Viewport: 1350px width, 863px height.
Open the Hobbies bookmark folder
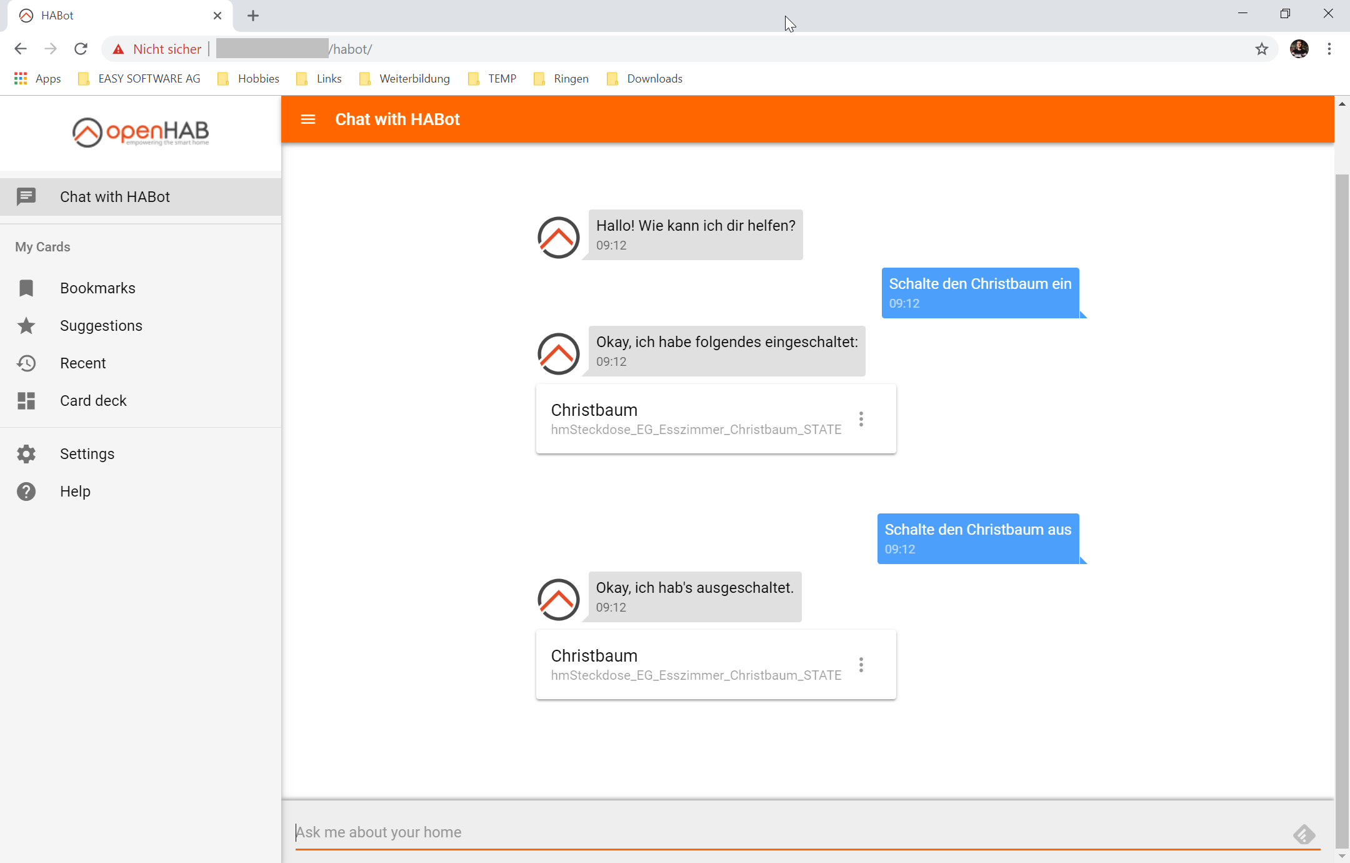(x=248, y=79)
